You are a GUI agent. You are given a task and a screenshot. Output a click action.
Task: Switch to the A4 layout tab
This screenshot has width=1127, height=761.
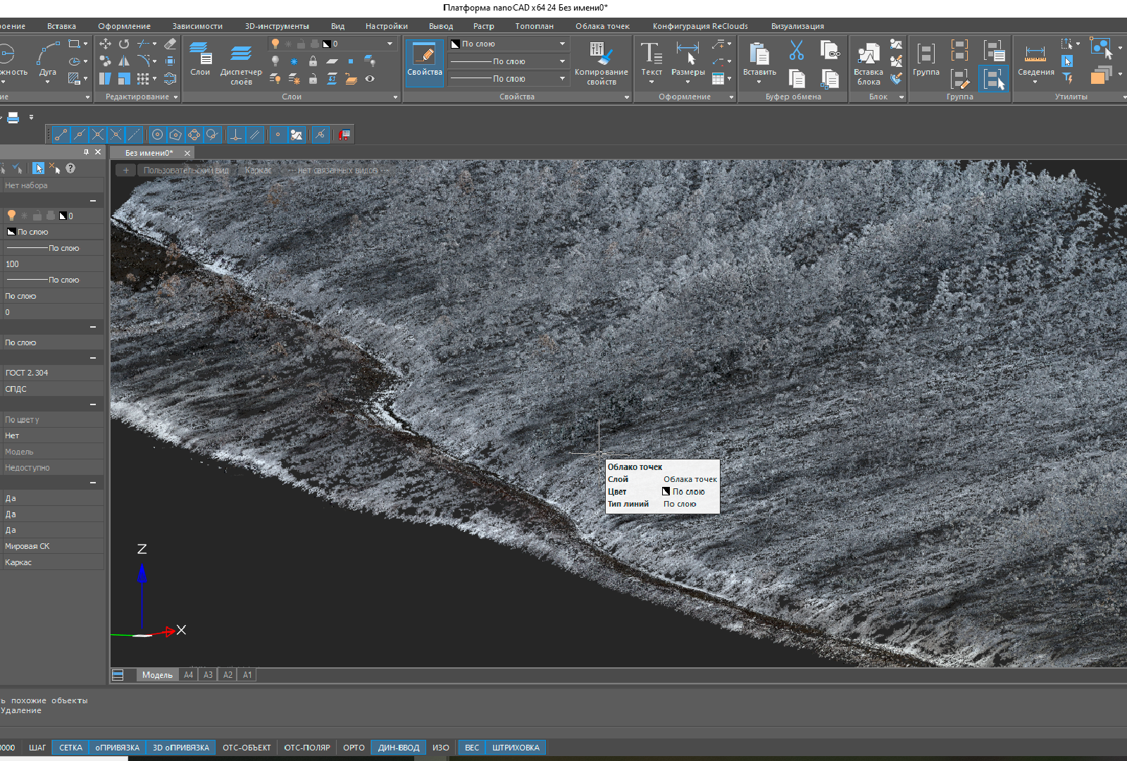click(x=188, y=675)
